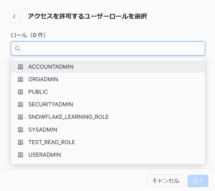Select TEST_READ_ROLE from the list
The width and height of the screenshot is (215, 191).
51,142
